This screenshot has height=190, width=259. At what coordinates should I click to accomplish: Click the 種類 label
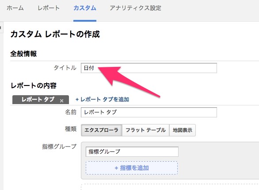click(x=71, y=129)
